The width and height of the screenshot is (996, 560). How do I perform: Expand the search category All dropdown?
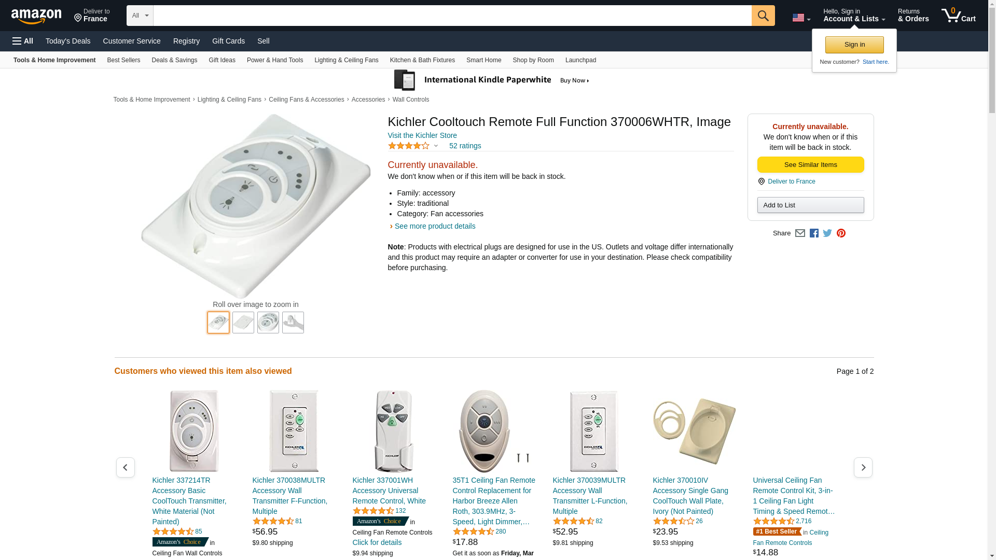[140, 16]
